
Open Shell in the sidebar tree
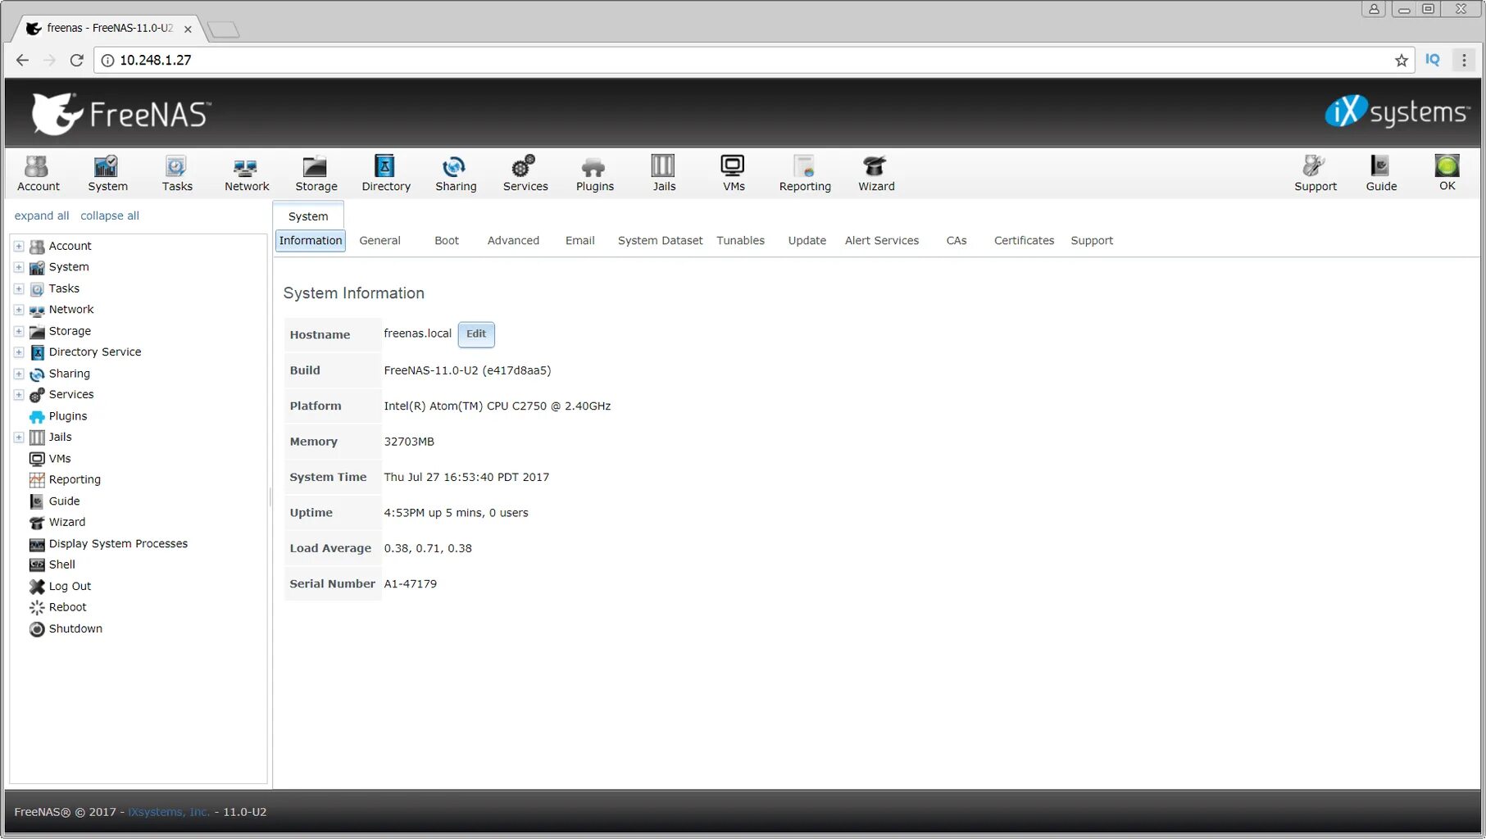point(61,565)
